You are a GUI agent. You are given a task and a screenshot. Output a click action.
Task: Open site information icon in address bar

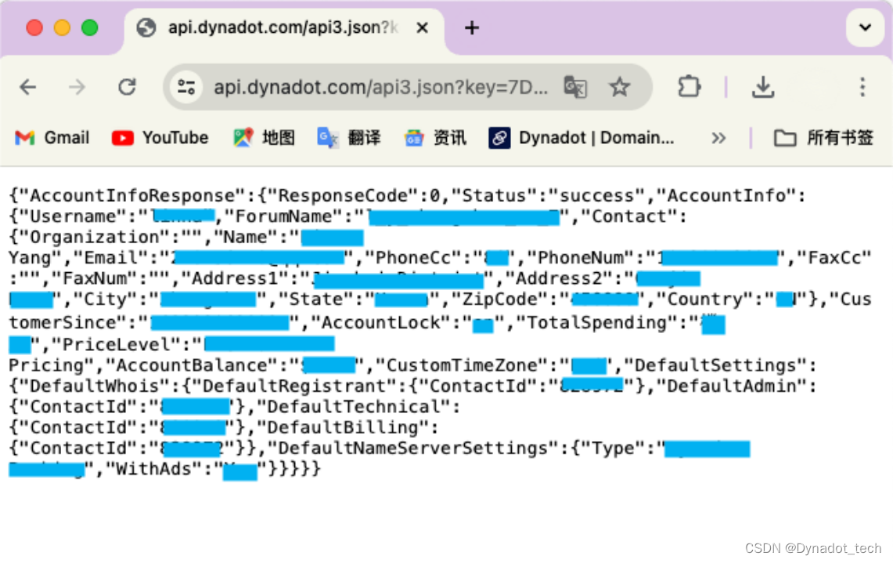click(x=186, y=87)
